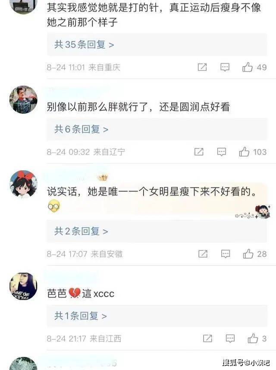Open avatar of user commenting 别像以前那么胖就行了
Viewport: 276px width, 370px height.
(23, 99)
